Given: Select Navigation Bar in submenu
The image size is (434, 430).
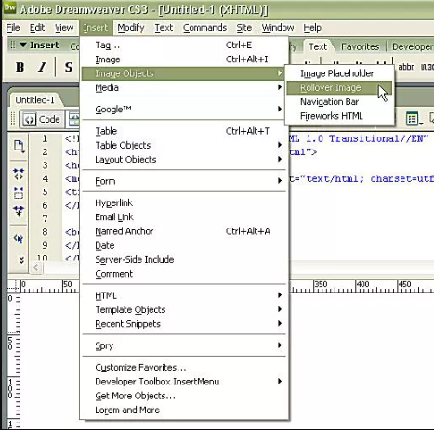Looking at the screenshot, I should (x=339, y=102).
